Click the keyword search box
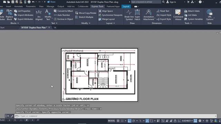This screenshot has width=221, height=124. pyautogui.click(x=146, y=2)
